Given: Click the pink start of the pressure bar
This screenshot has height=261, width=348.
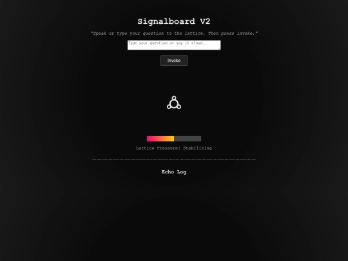Looking at the screenshot, I should [x=150, y=139].
